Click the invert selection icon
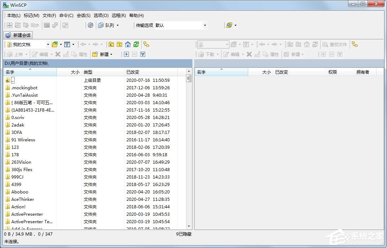The height and width of the screenshot is (248, 387). pyautogui.click(x=143, y=54)
